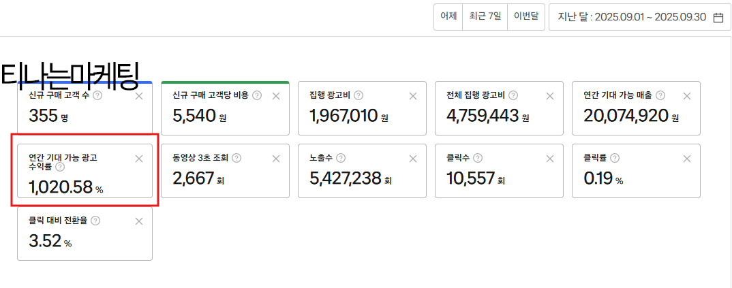The height and width of the screenshot is (288, 732).
Task: Show 클릭수 info question mark
Action: pyautogui.click(x=478, y=158)
